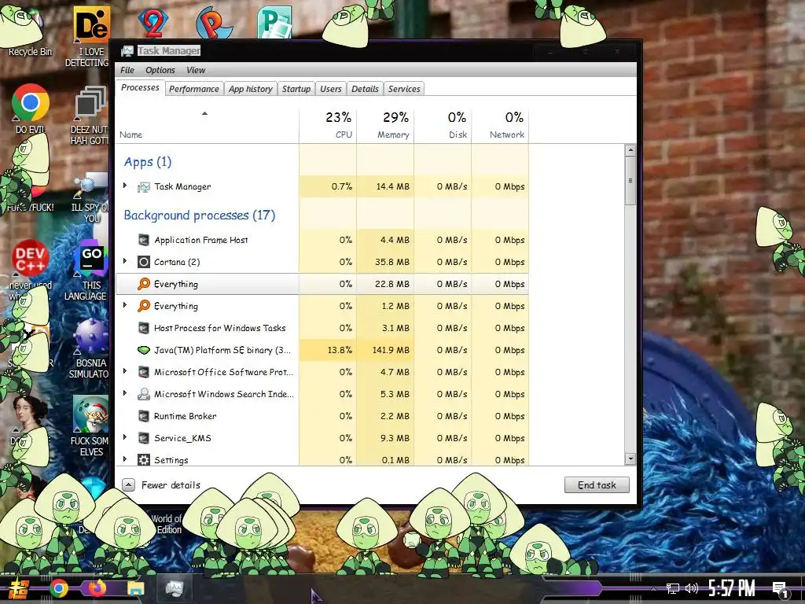Open the View menu
This screenshot has height=604, width=805.
[x=196, y=70]
